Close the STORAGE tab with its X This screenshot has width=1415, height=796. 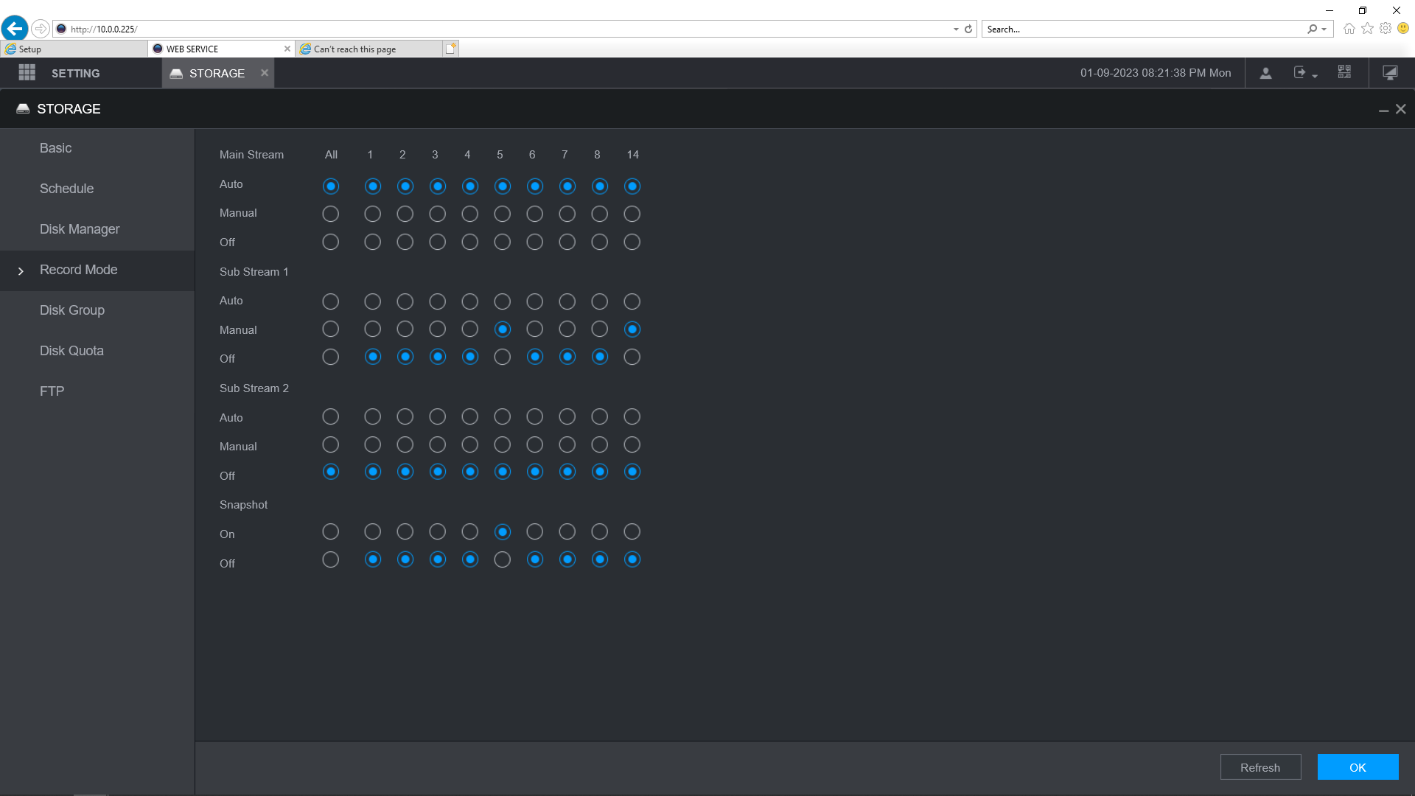tap(265, 72)
